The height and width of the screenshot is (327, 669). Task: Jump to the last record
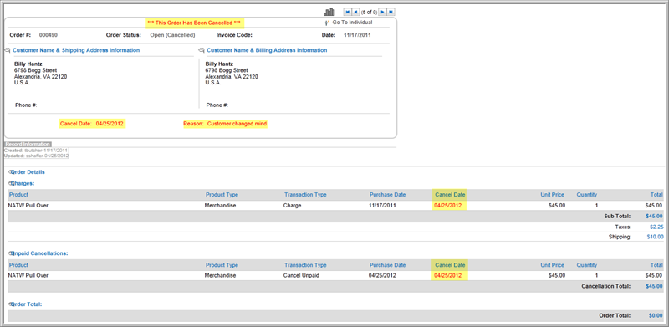pyautogui.click(x=391, y=12)
